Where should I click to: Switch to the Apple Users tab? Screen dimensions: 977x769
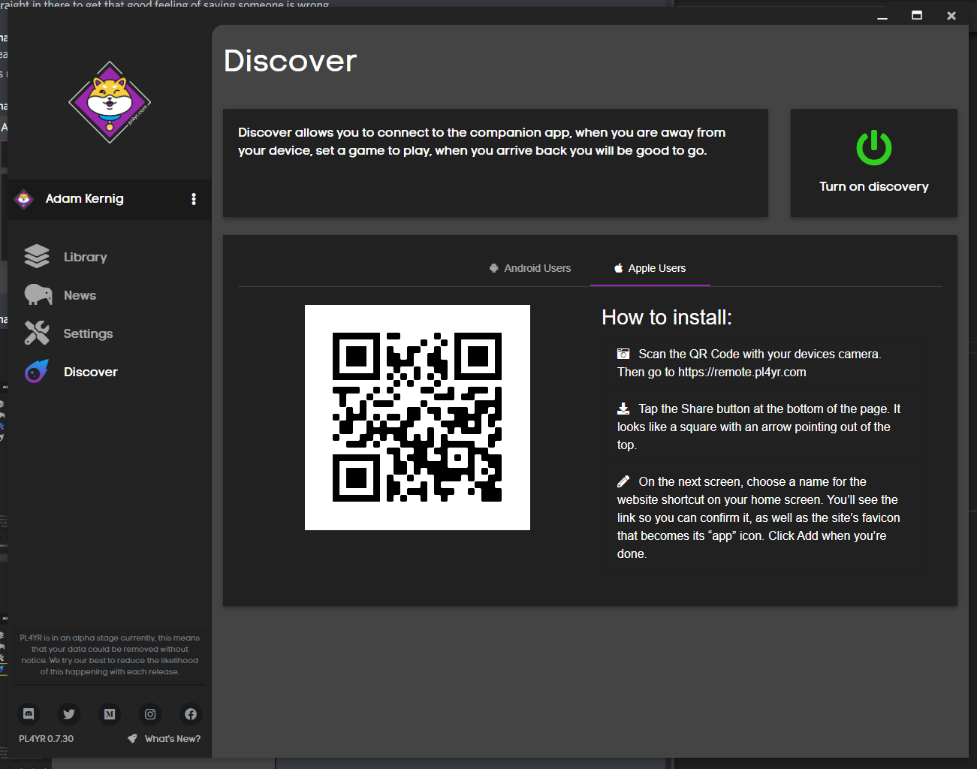pyautogui.click(x=650, y=268)
